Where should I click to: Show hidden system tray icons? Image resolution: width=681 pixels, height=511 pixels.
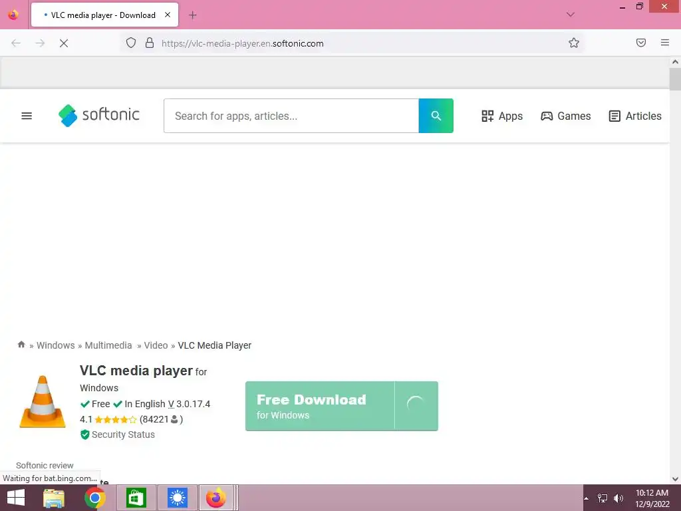click(x=587, y=498)
